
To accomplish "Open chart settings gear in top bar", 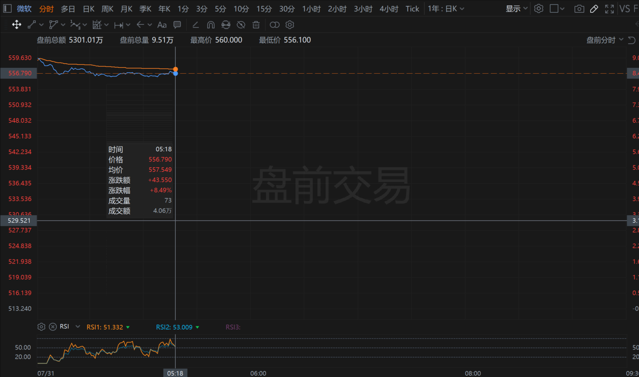I will 538,9.
